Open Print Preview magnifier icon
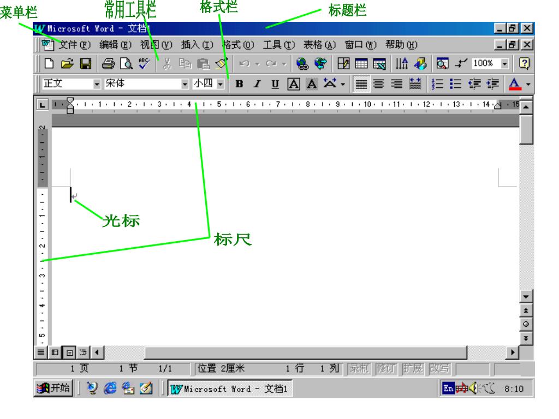Screen dimensions: 559x419 coord(126,64)
